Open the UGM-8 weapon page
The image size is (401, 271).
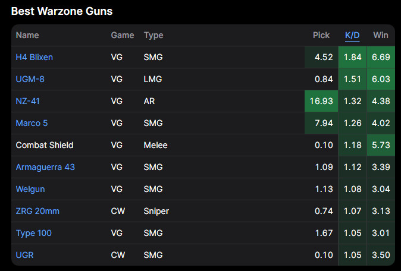point(30,79)
